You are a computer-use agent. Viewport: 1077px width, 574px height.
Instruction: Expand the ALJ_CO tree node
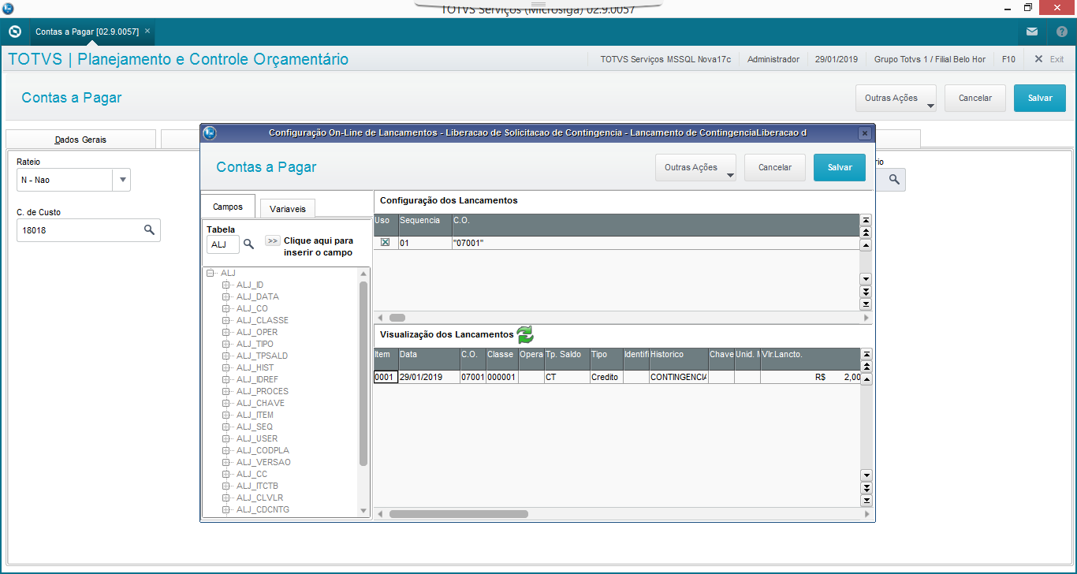(226, 308)
